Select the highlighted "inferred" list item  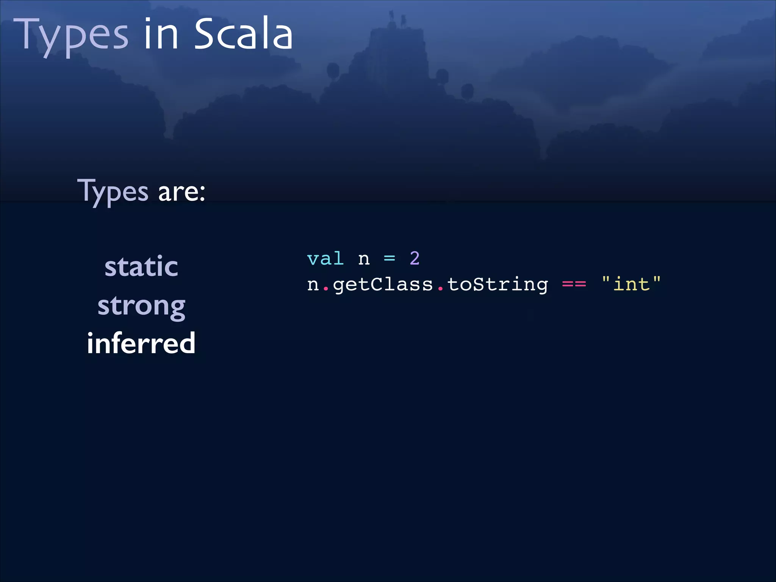[141, 343]
